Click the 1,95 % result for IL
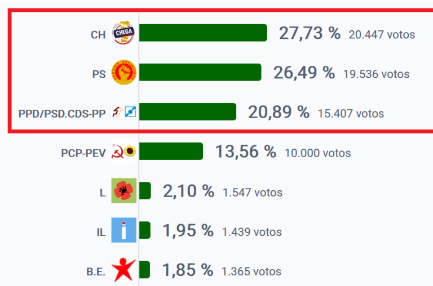This screenshot has height=286, width=433. [x=188, y=231]
